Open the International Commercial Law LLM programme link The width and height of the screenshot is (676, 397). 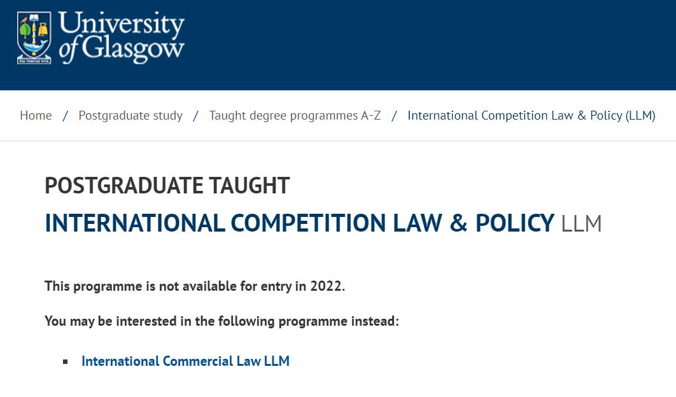[x=185, y=361]
